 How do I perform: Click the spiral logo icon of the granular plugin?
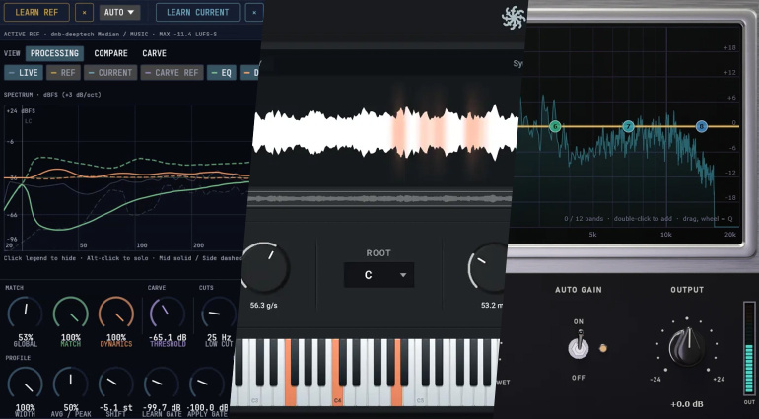tap(514, 18)
